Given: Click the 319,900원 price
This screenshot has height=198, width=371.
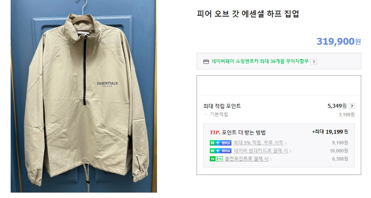Looking at the screenshot, I should coord(339,41).
